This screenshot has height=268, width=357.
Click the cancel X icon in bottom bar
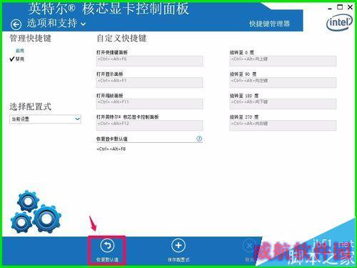click(x=249, y=245)
